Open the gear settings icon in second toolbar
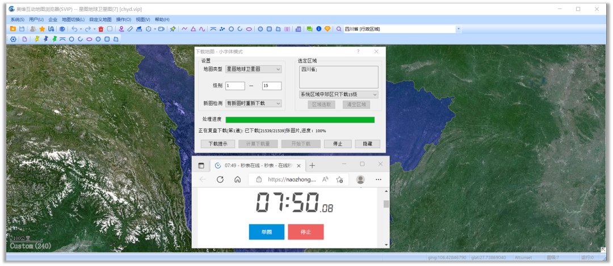This screenshot has height=266, width=613. click(x=13, y=39)
